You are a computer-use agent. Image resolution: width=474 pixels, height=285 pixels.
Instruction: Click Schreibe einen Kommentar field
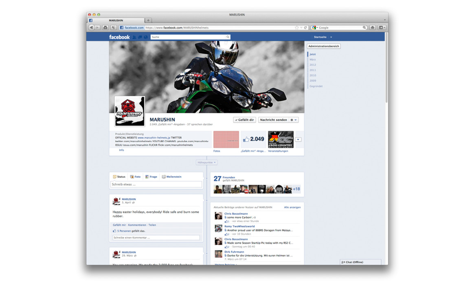point(156,237)
